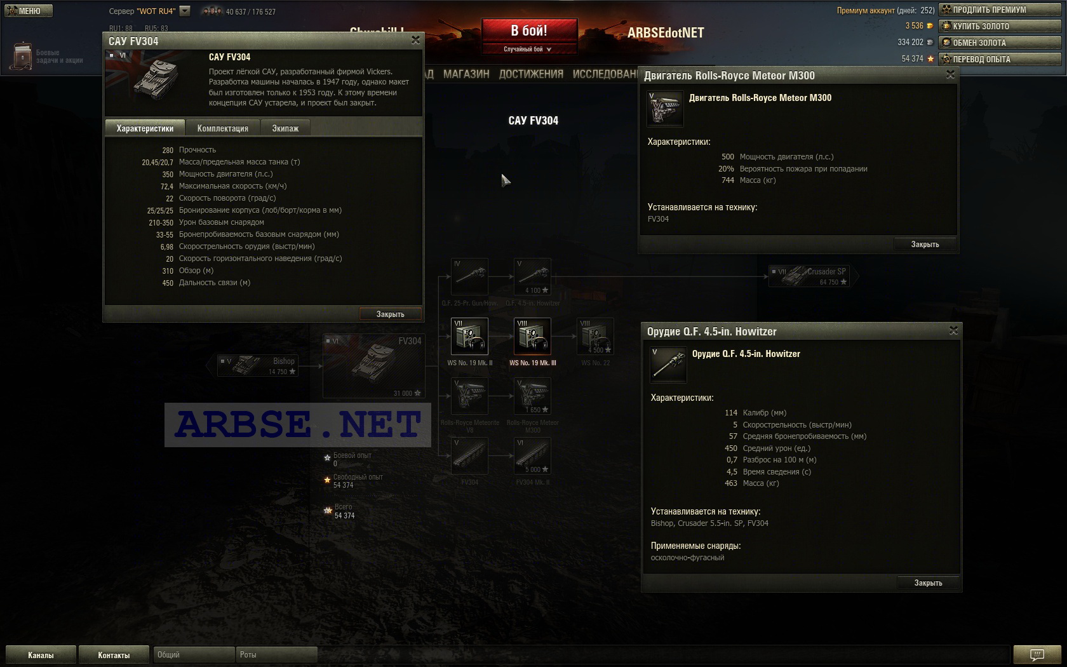The height and width of the screenshot is (667, 1067).
Task: Select the FV304 Mk. II tracks icon
Action: 532,455
